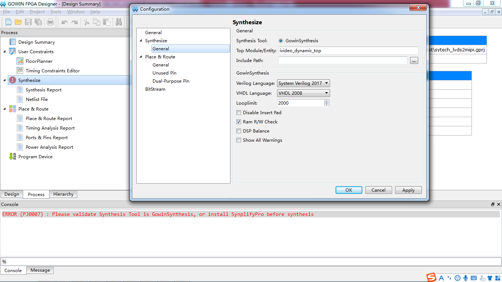The height and width of the screenshot is (282, 502).
Task: Click the Cut scissors icon
Action: [86, 22]
